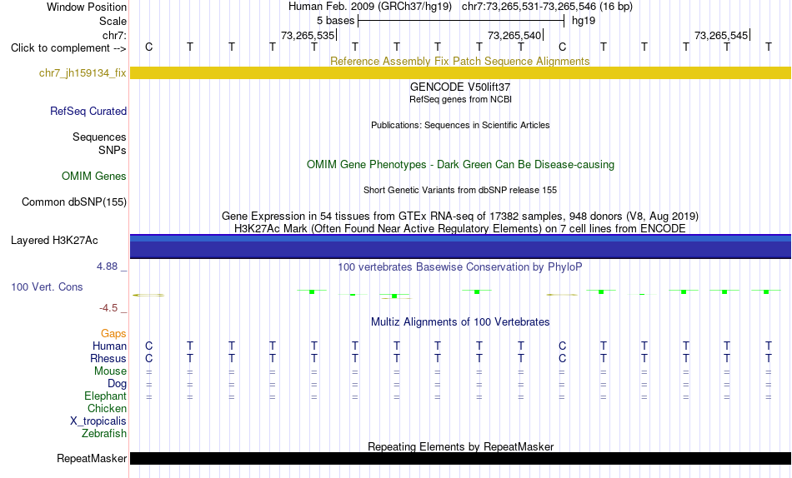The height and width of the screenshot is (478, 792).
Task: Click Short Genetic Variants from dbSNP title
Action: point(460,191)
